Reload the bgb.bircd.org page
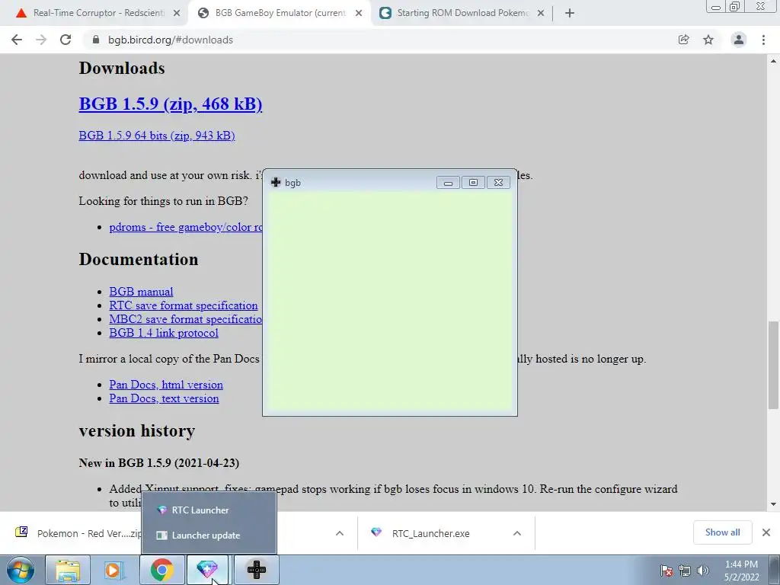This screenshot has width=780, height=585. point(66,40)
